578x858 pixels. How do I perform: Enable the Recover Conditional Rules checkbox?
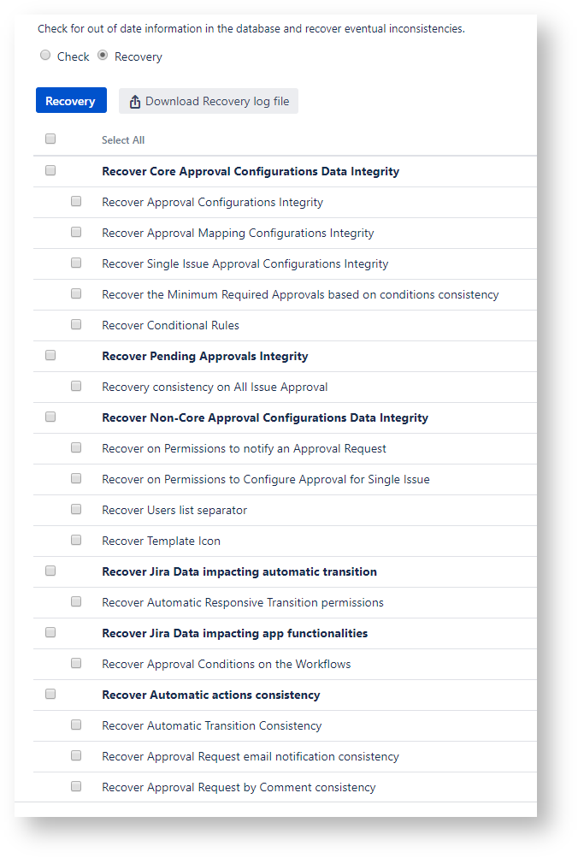[76, 324]
